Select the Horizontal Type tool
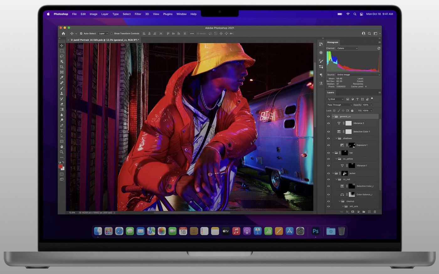The image size is (439, 274). tap(62, 131)
